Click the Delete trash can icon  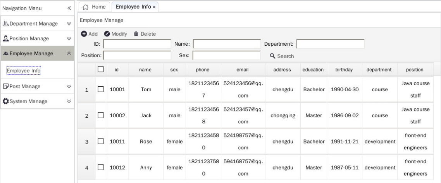[x=136, y=34]
